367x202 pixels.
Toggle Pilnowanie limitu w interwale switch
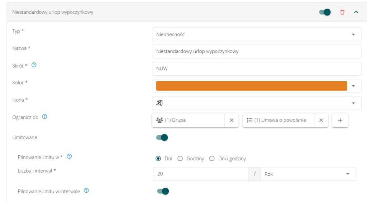point(163,191)
